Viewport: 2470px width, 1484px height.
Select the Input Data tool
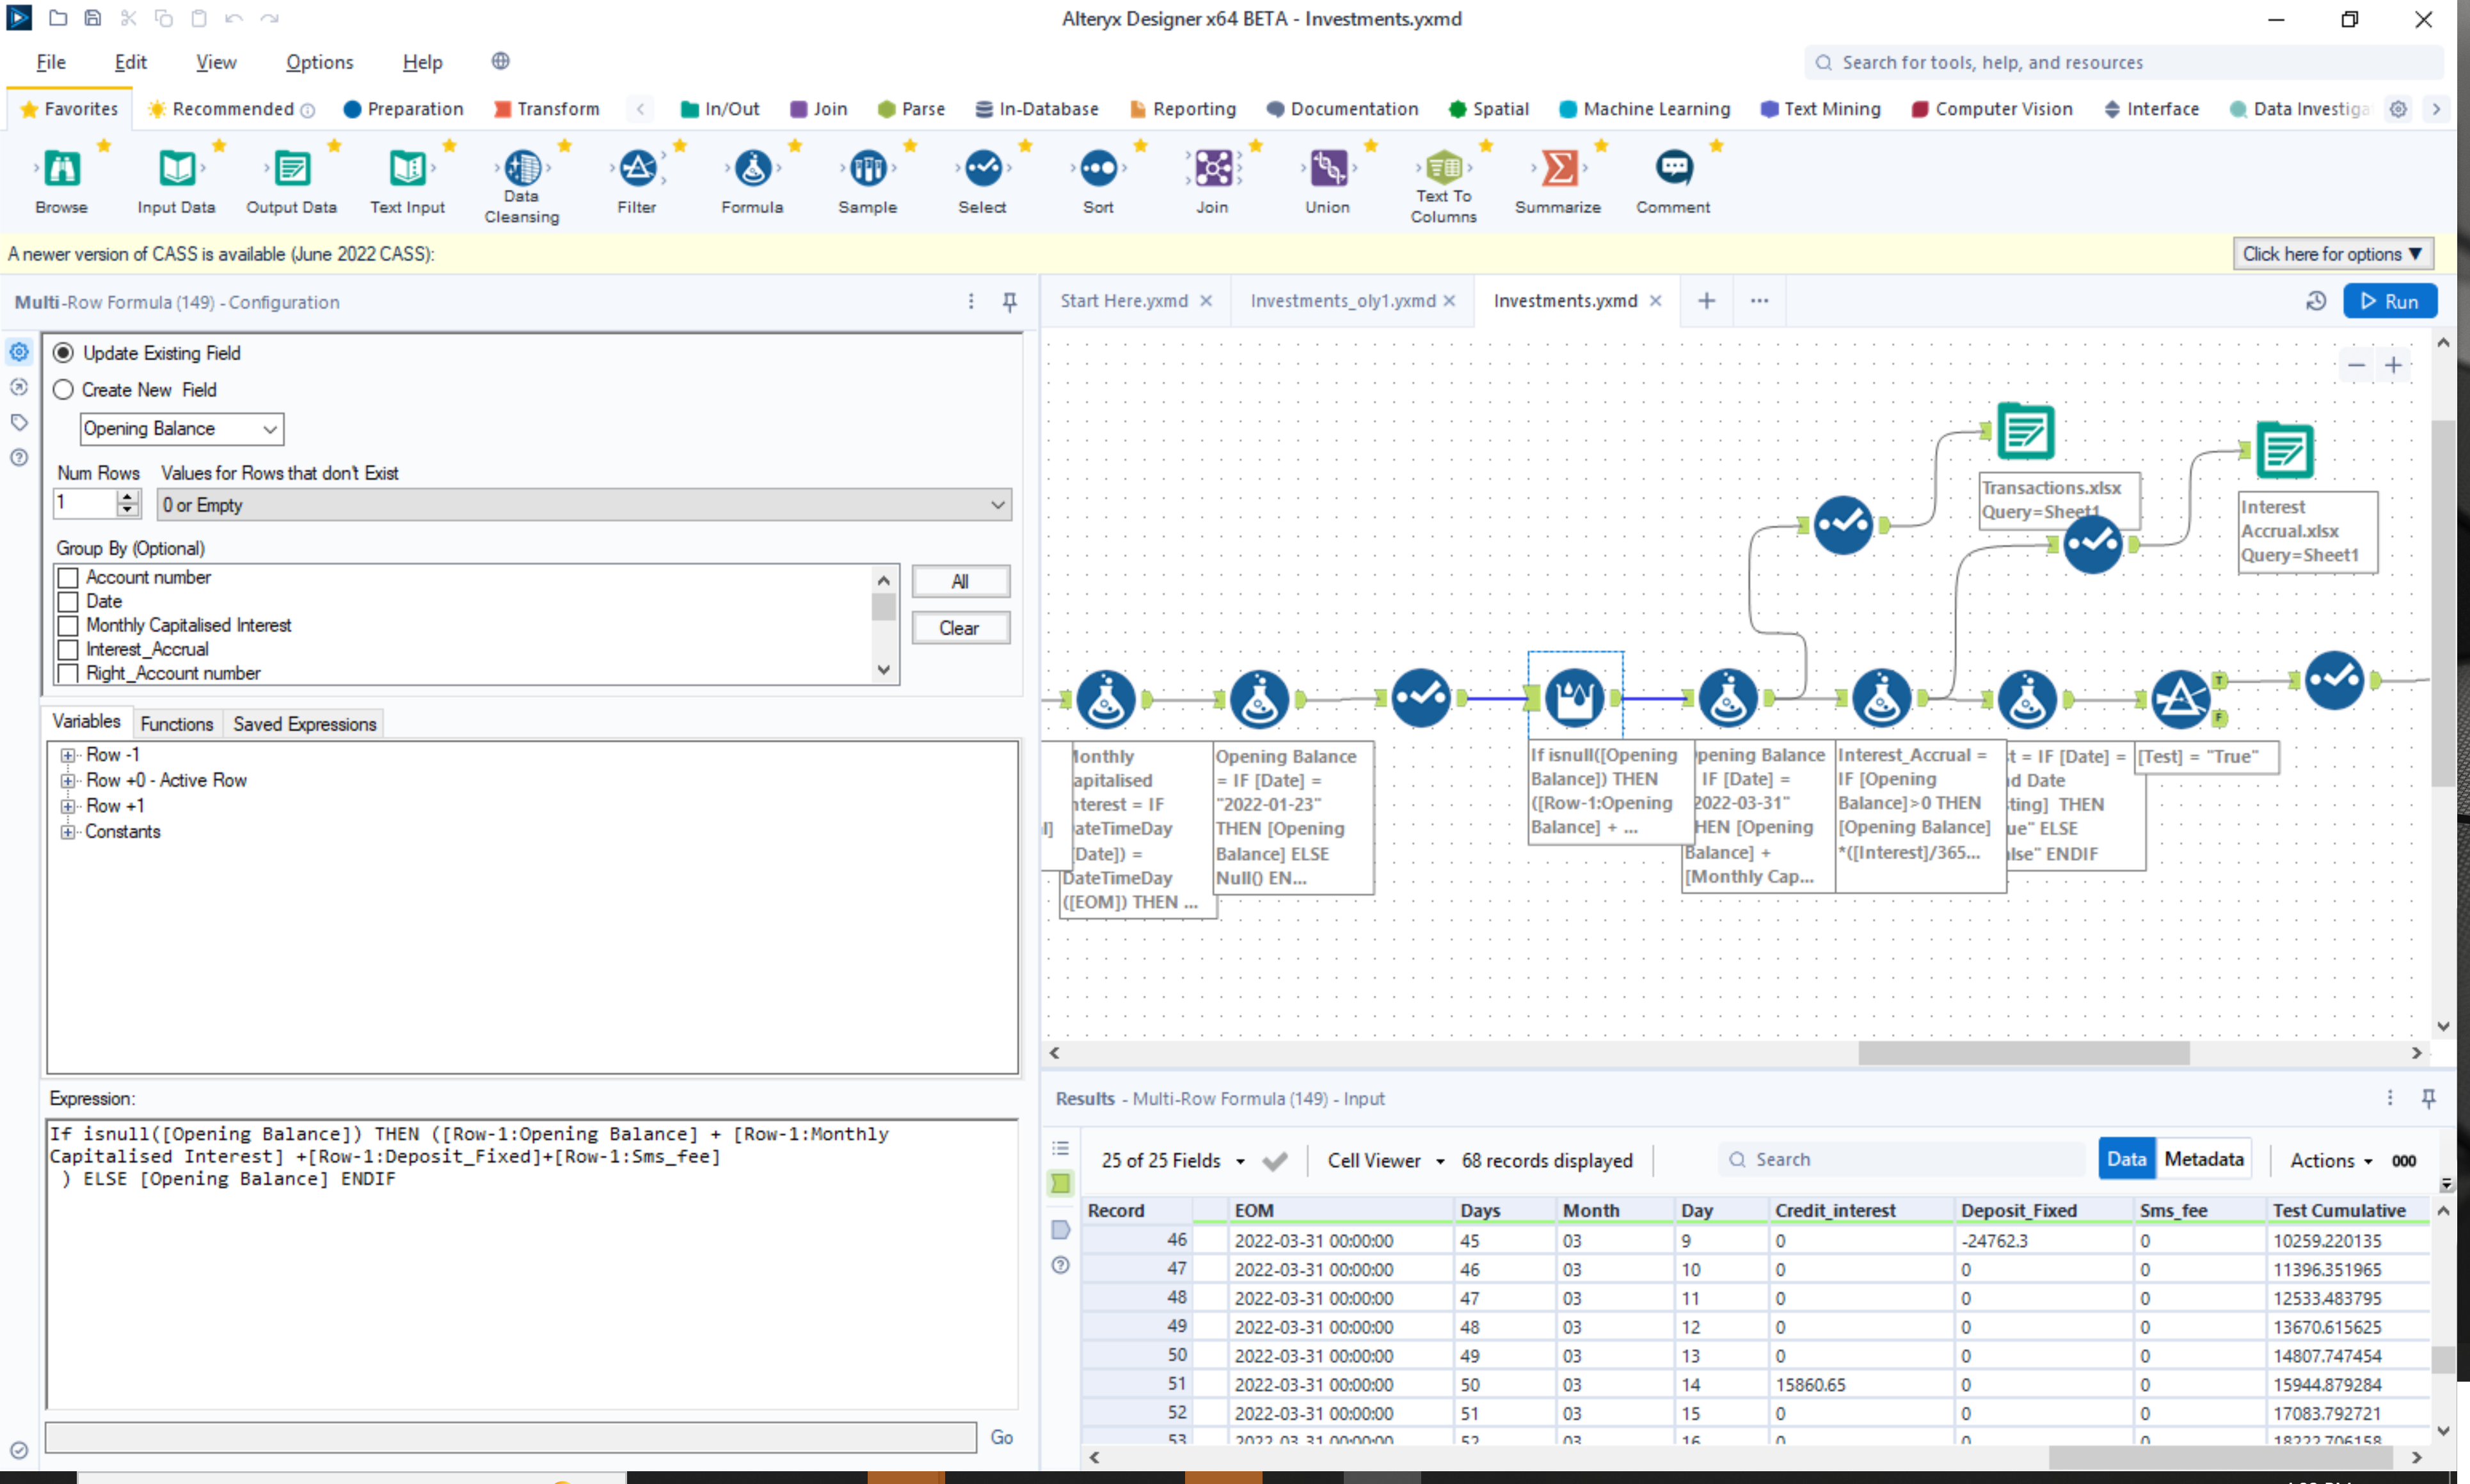pos(176,170)
